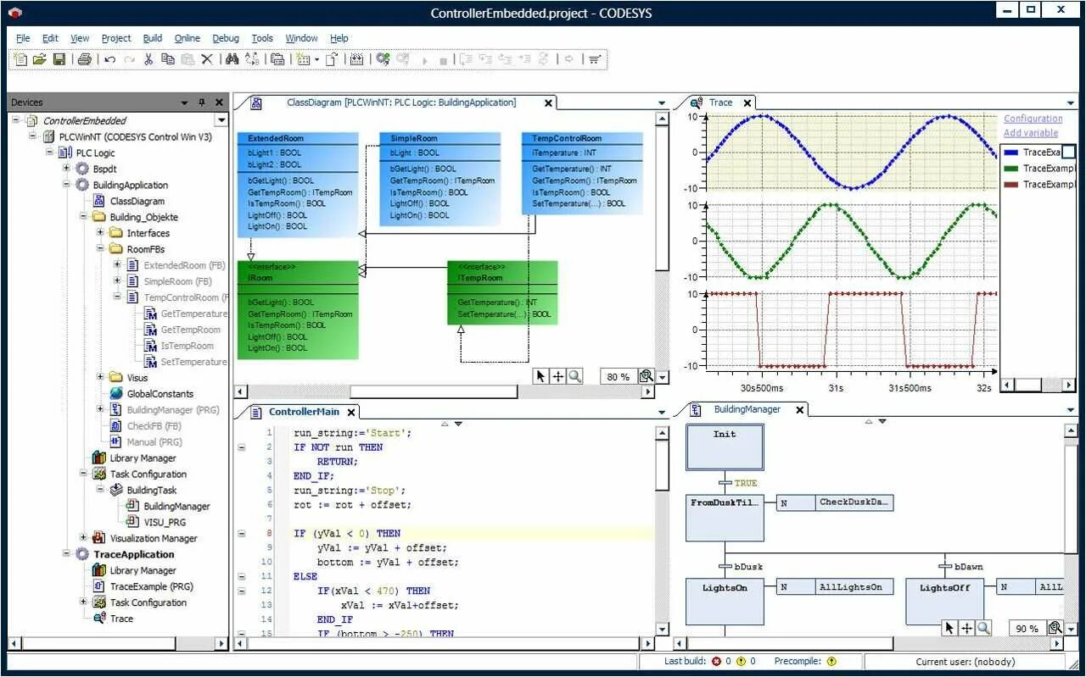The image size is (1086, 677).
Task: Select the magnifier tool in BuildingManager view
Action: tap(983, 628)
